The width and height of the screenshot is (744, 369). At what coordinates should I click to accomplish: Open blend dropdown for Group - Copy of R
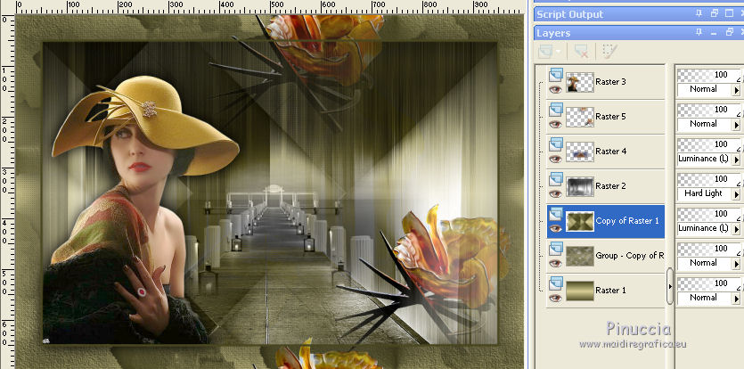pos(736,263)
